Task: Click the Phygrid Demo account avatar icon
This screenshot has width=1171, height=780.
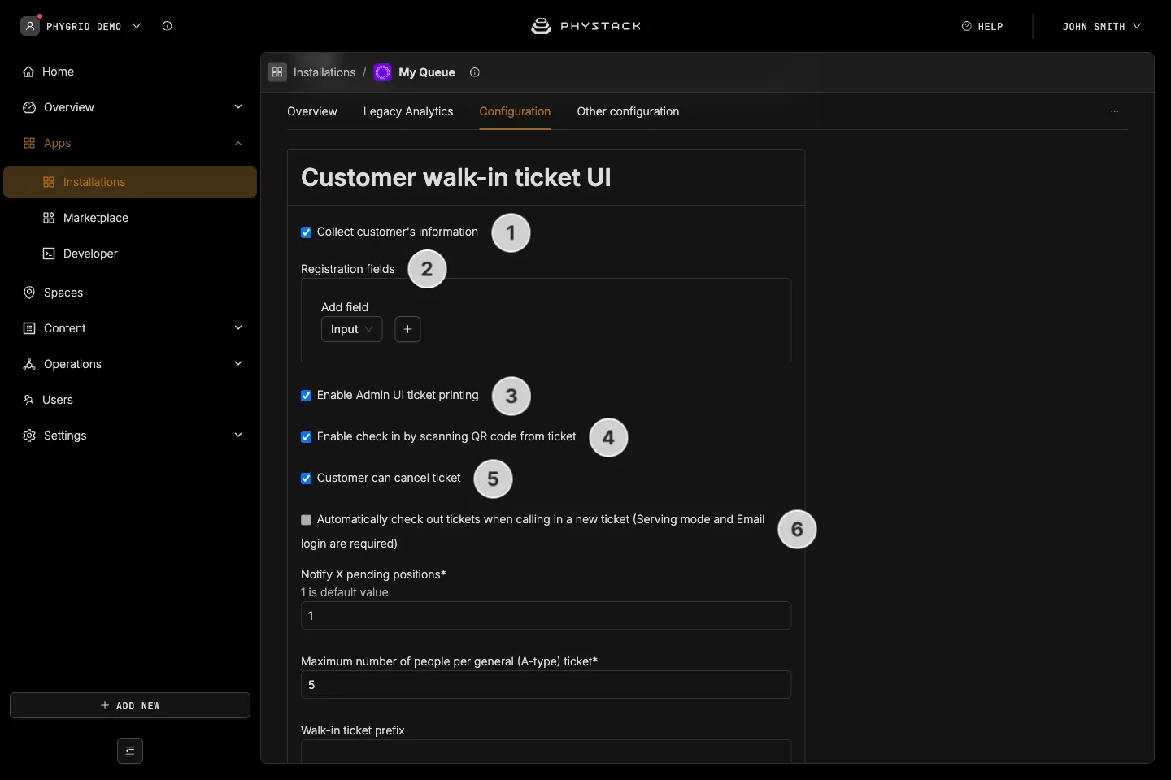Action: (x=30, y=26)
